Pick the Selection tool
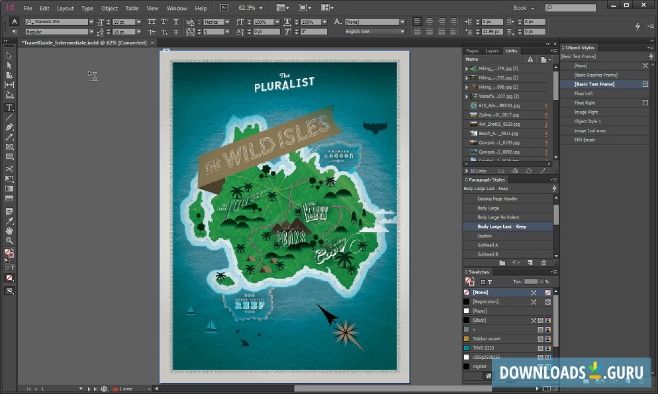This screenshot has height=394, width=658. [9, 56]
